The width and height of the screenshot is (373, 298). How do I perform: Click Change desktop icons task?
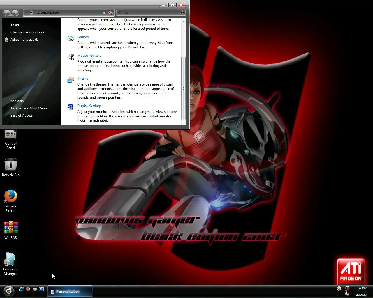[x=27, y=32]
